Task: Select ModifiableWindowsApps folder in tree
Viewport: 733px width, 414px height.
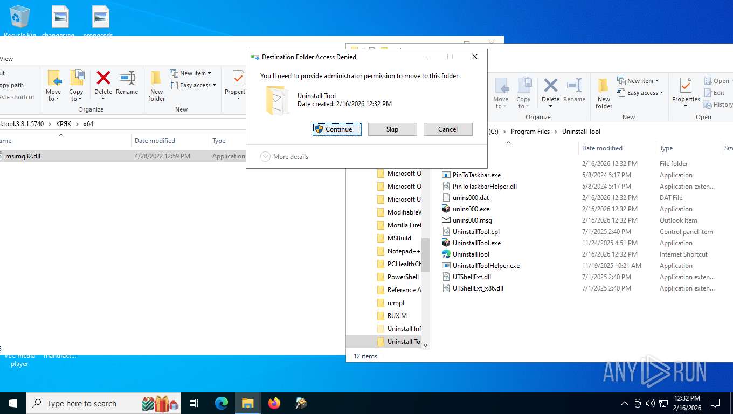Action: [404, 212]
